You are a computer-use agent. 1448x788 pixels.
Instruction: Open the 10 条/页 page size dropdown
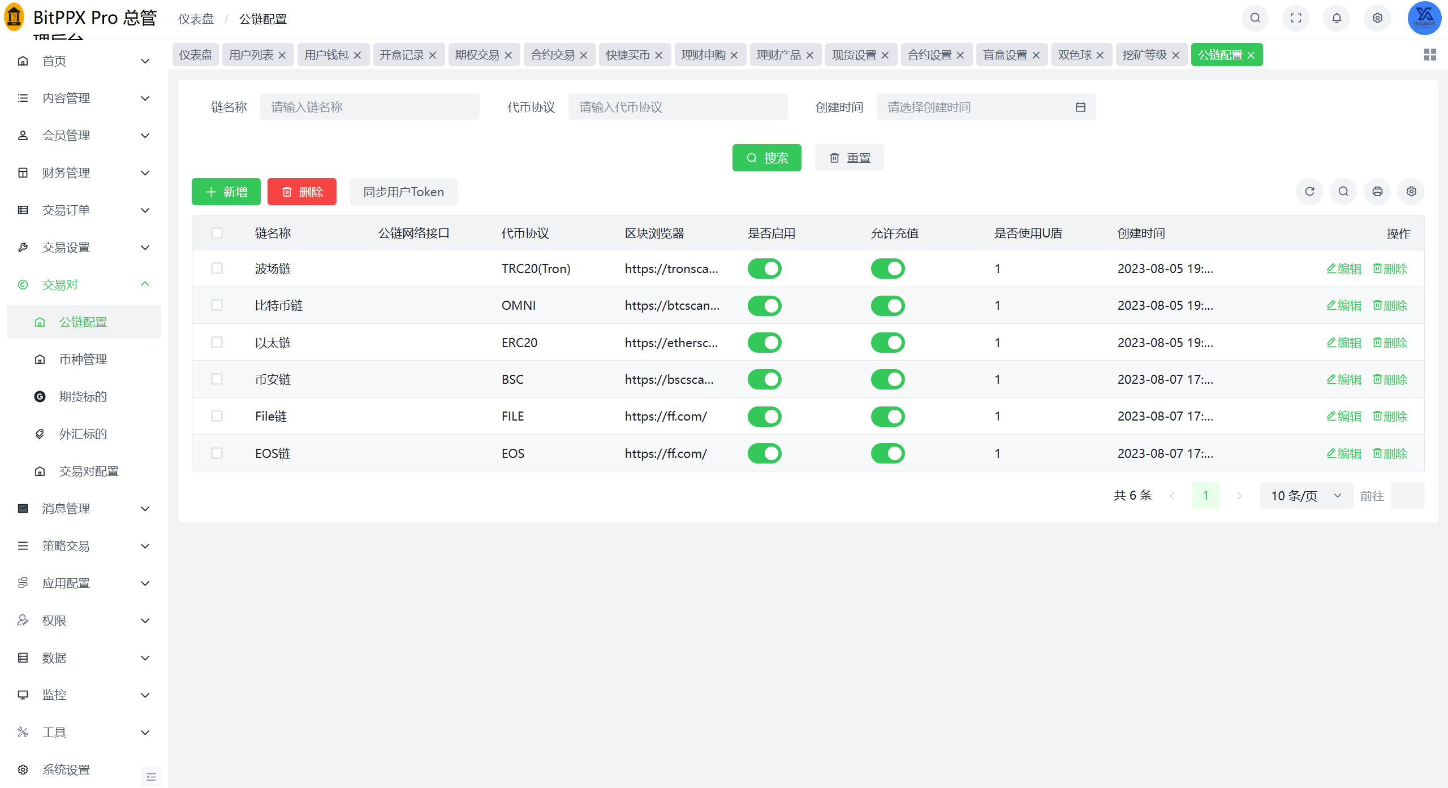click(1305, 496)
